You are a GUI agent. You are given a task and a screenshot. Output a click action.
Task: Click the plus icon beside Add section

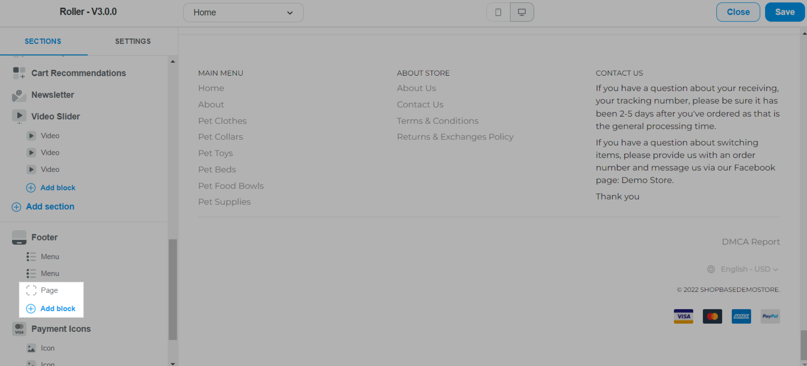16,207
